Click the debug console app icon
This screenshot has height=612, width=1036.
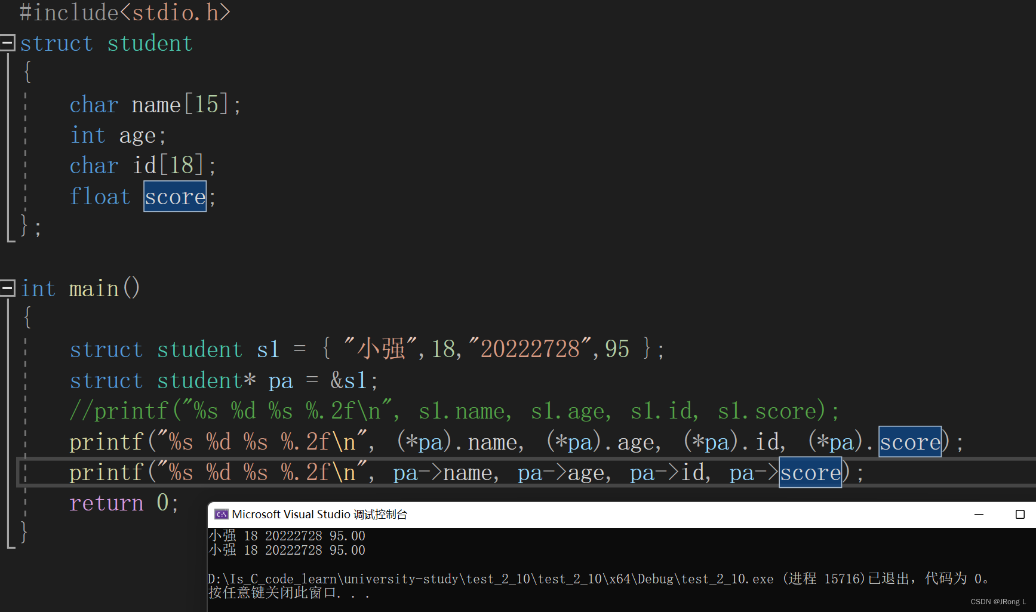click(222, 514)
